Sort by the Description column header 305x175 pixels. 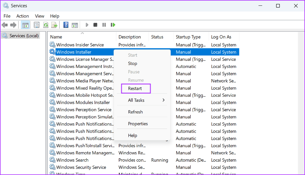point(133,37)
